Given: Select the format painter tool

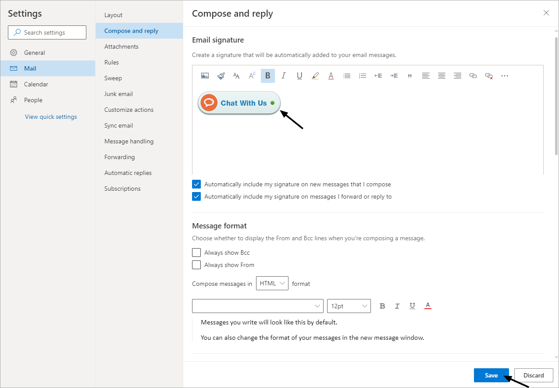Looking at the screenshot, I should click(221, 76).
